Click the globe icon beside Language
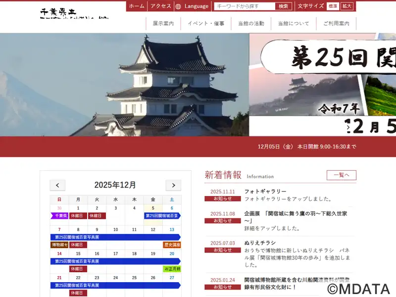This screenshot has height=297, width=396. tap(178, 6)
